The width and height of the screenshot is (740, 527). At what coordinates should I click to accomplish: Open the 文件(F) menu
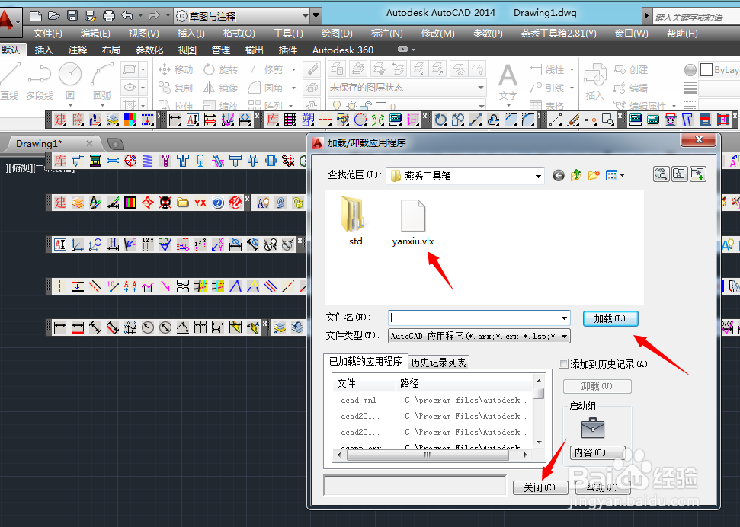point(48,34)
